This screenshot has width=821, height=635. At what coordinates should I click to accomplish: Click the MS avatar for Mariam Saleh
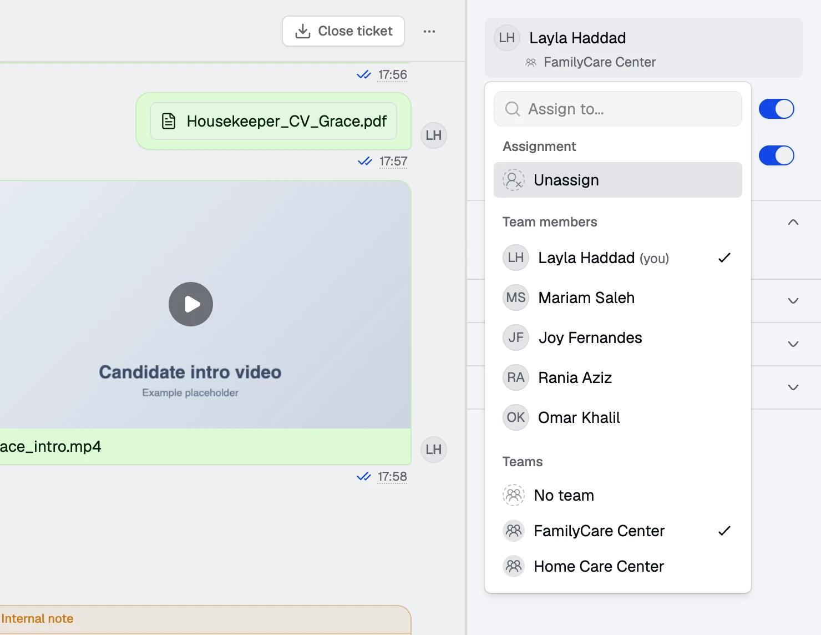tap(516, 298)
